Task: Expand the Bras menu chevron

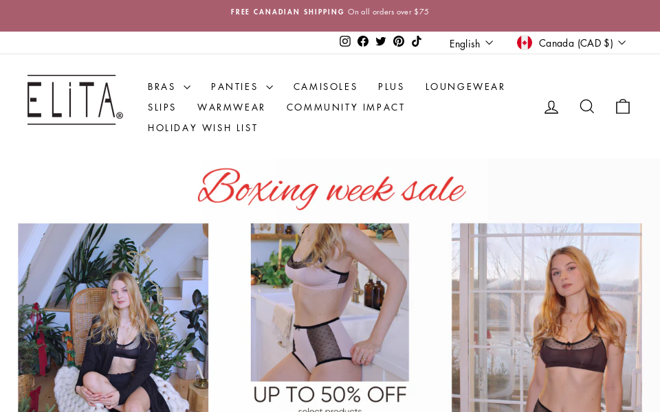Action: point(187,87)
